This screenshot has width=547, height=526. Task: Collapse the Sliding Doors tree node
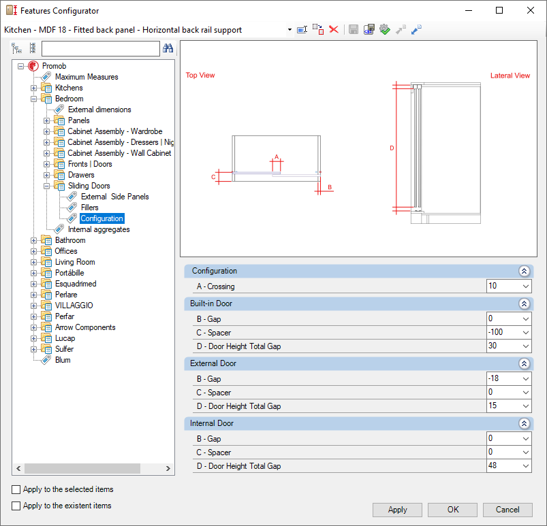[46, 186]
